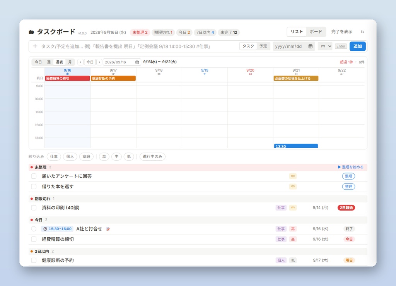The height and width of the screenshot is (286, 396).
Task: Go to the previous calendar period
Action: 80,62
